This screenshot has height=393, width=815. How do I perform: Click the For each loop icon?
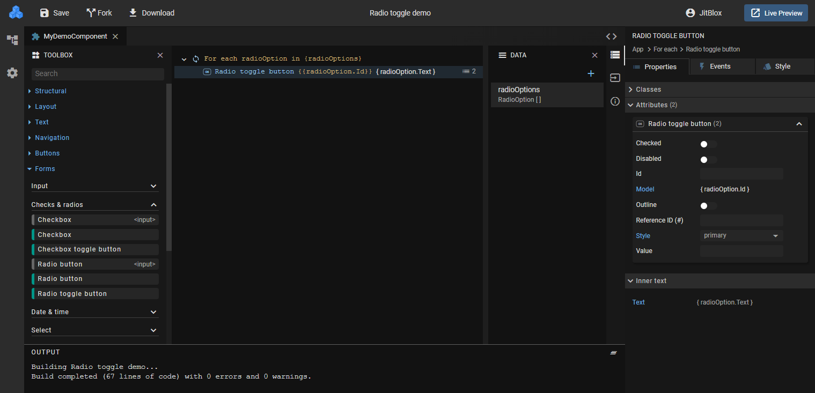196,59
